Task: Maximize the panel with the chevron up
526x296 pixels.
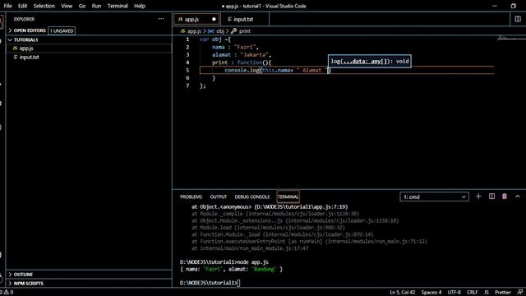Action: click(x=518, y=197)
